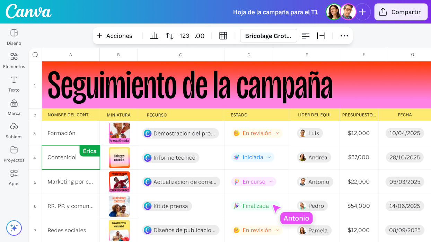This screenshot has height=242, width=431.
Task: Click the Andrea team leader chip
Action: [314, 157]
